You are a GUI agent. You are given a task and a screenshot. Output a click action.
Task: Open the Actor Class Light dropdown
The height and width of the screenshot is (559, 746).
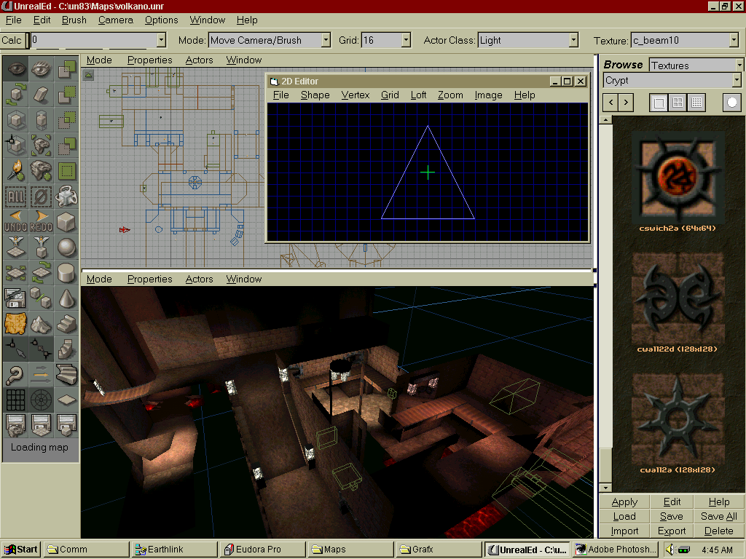pyautogui.click(x=573, y=41)
